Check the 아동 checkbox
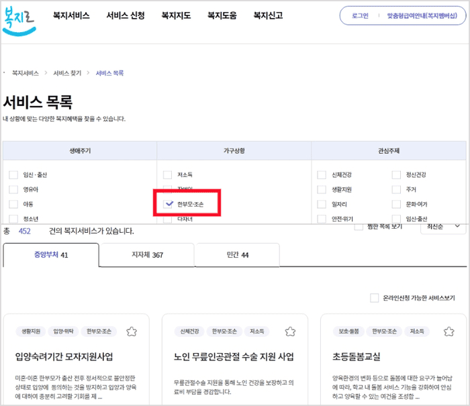 (x=13, y=204)
